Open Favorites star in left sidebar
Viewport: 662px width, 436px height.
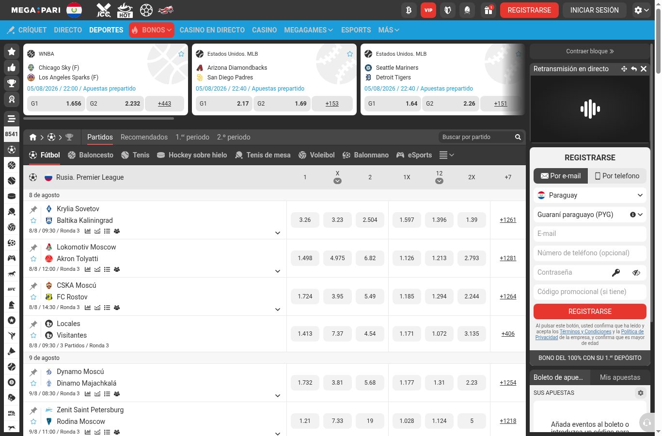point(12,51)
